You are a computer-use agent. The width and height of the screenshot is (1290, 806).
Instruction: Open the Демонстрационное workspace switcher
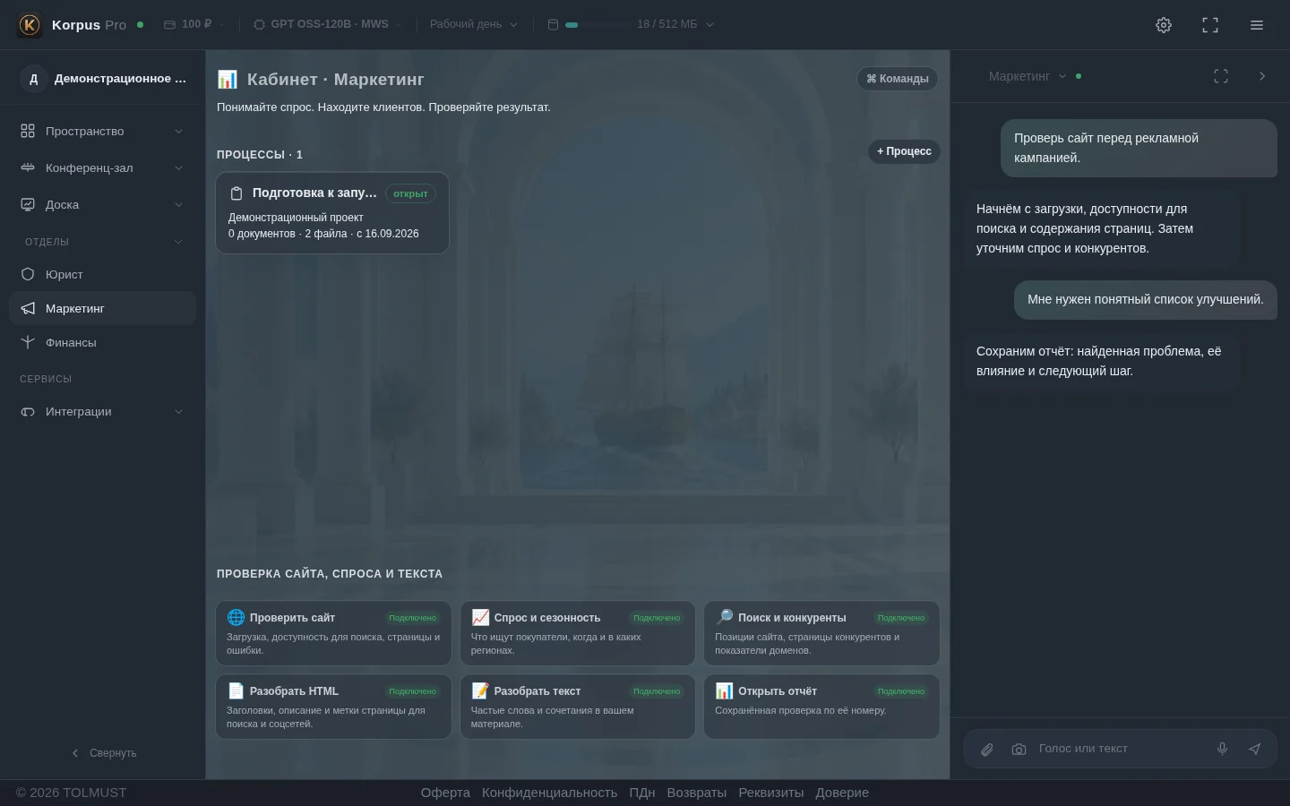(x=104, y=79)
